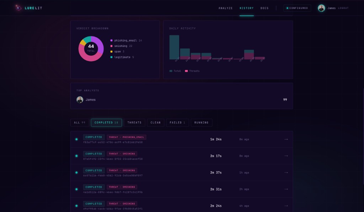Click the 'phishing_email 14' legend text
Screen dimensions: 364x212
[128, 40]
